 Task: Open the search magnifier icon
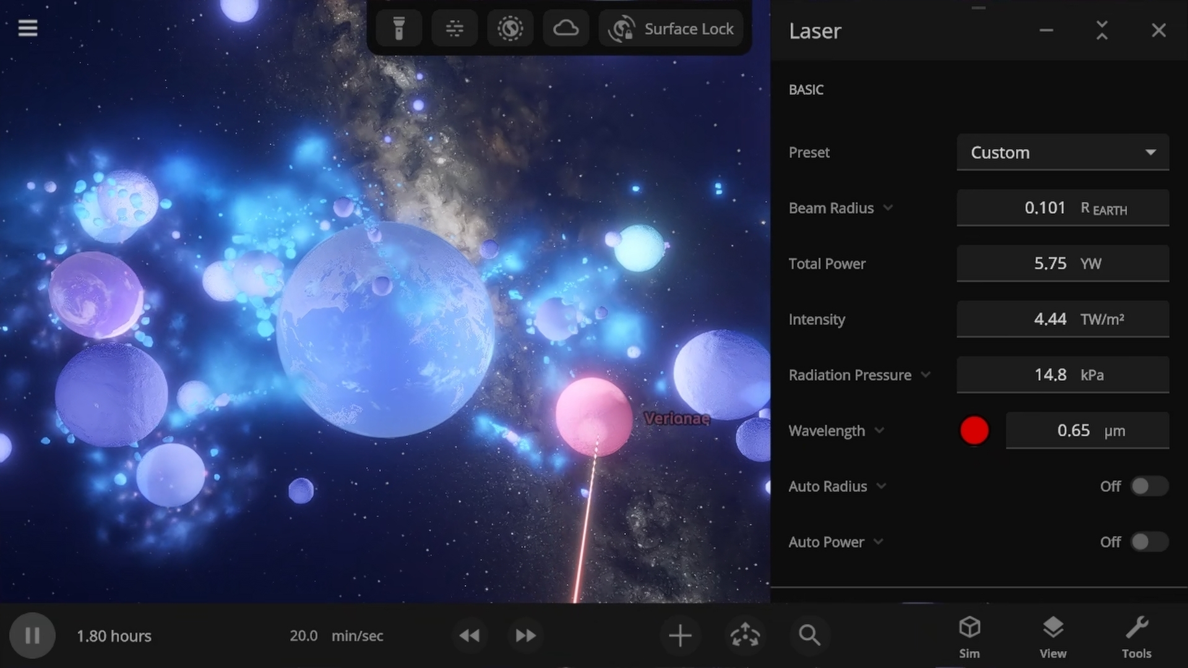[809, 635]
